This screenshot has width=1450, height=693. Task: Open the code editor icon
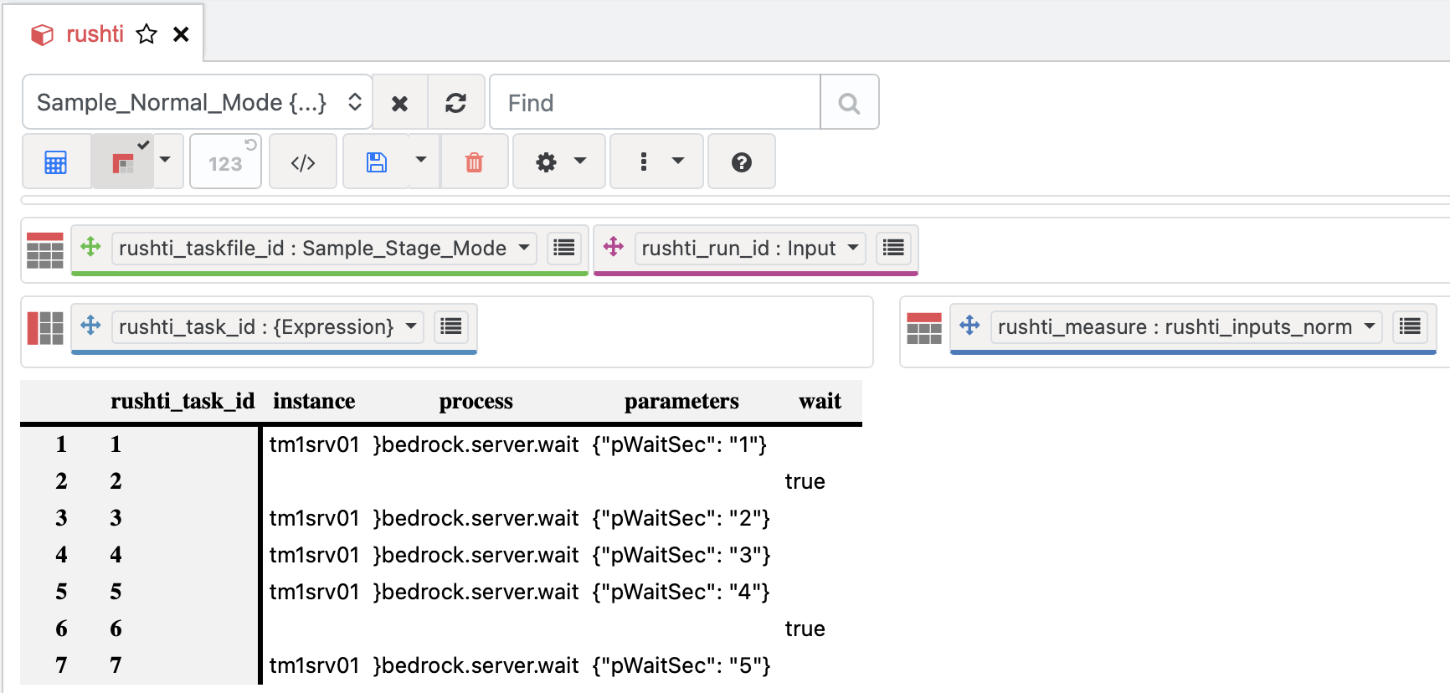coord(303,162)
